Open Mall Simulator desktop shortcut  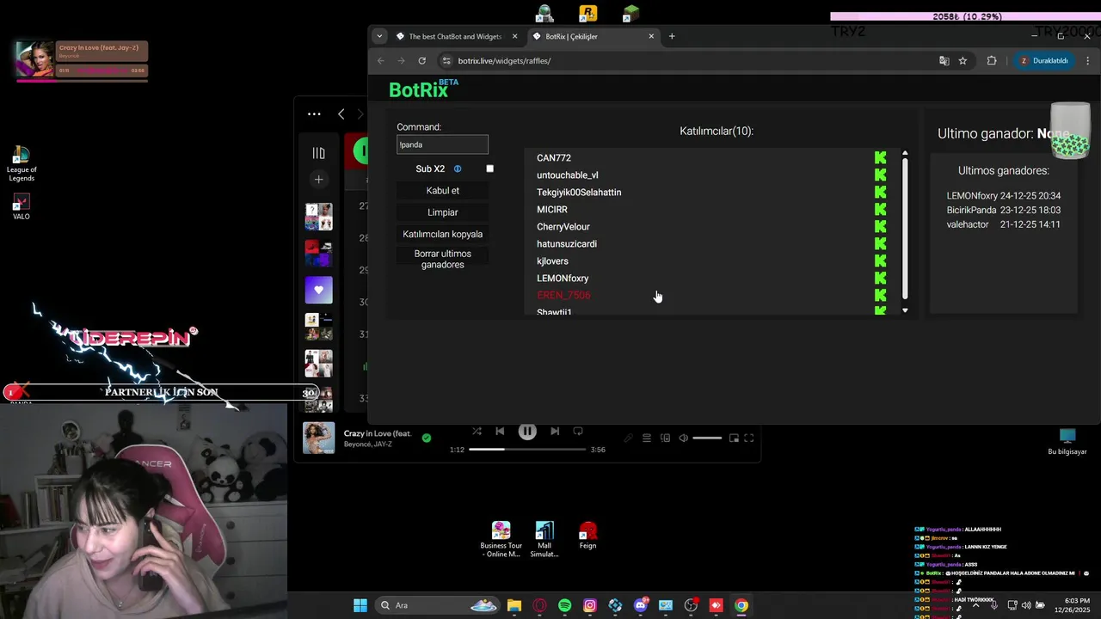[x=544, y=540]
